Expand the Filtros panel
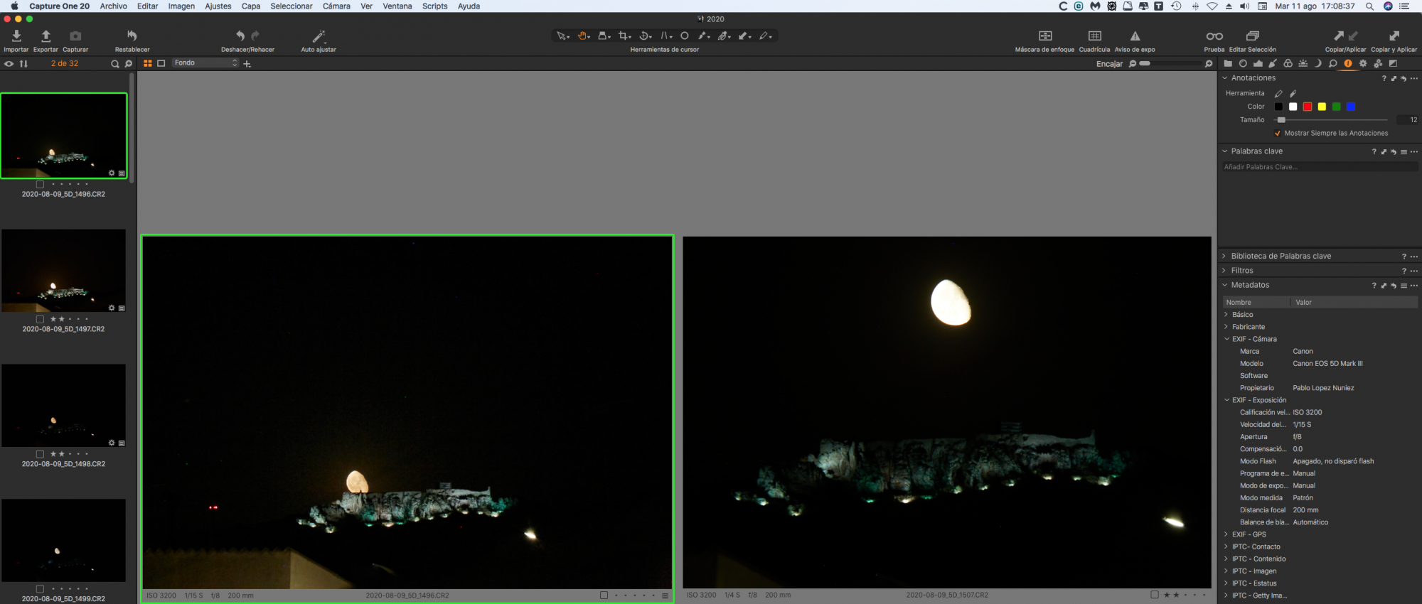1422x604 pixels. 1242,271
